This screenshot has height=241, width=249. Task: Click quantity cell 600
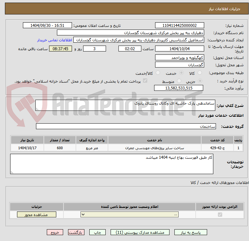pyautogui.click(x=60, y=148)
